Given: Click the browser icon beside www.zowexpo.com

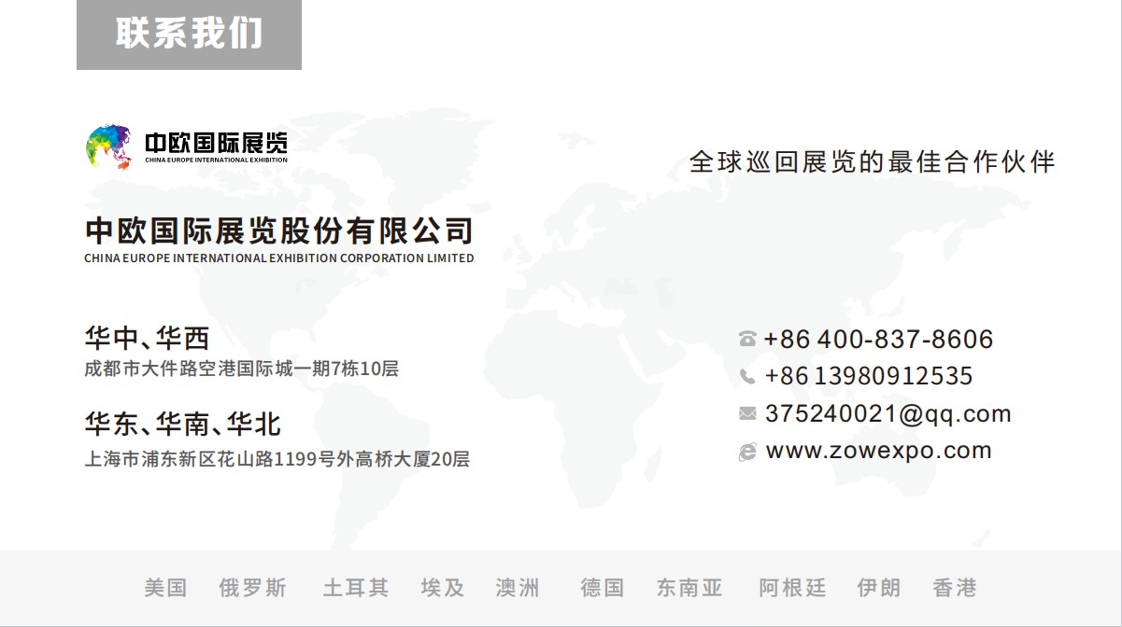Looking at the screenshot, I should [x=747, y=452].
